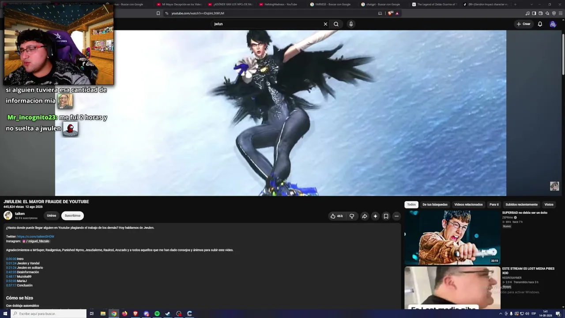Screen dimensions: 565x318
Task: Switch to the FARNESE - Buscar con Google tab
Action: point(331,4)
